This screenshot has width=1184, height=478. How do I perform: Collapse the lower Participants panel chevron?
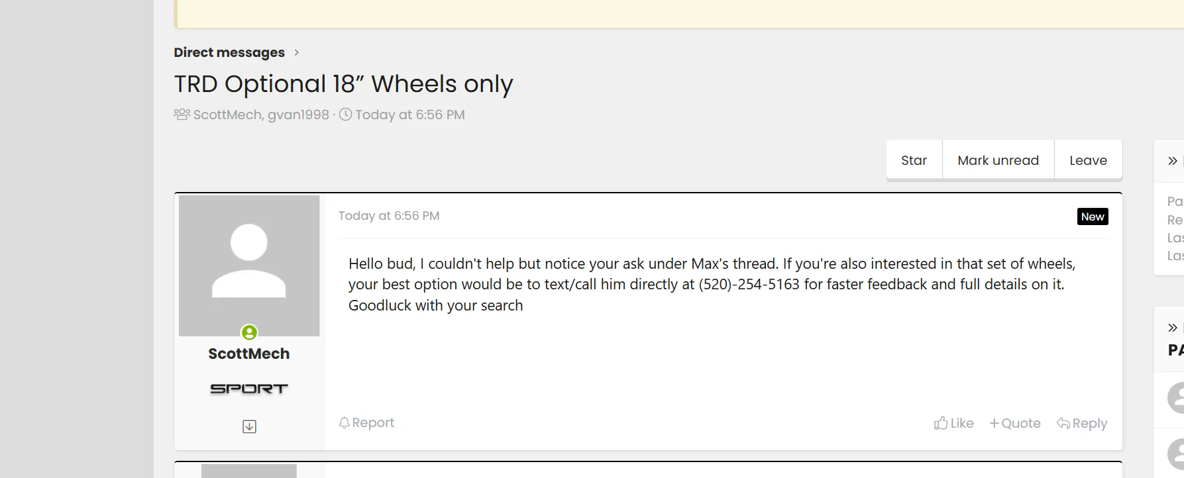tap(1171, 326)
